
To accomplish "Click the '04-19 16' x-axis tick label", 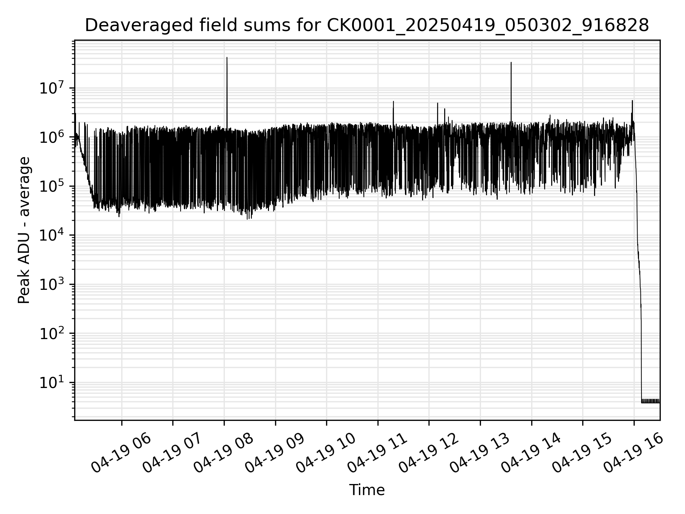I will coord(634,453).
